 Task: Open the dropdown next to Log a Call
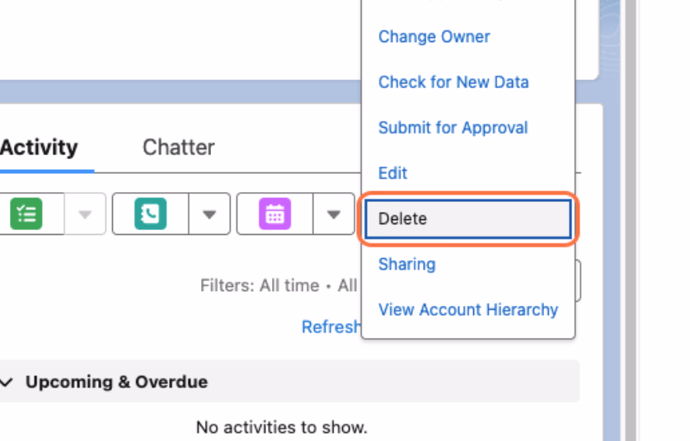[209, 213]
